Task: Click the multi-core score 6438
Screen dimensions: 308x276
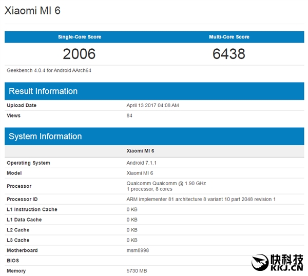Action: pyautogui.click(x=229, y=54)
